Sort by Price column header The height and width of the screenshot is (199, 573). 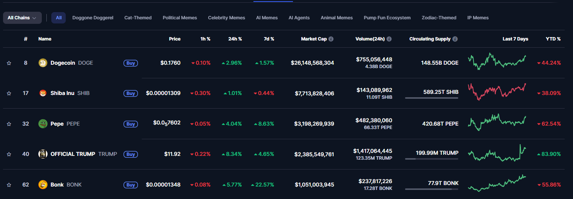(175, 39)
